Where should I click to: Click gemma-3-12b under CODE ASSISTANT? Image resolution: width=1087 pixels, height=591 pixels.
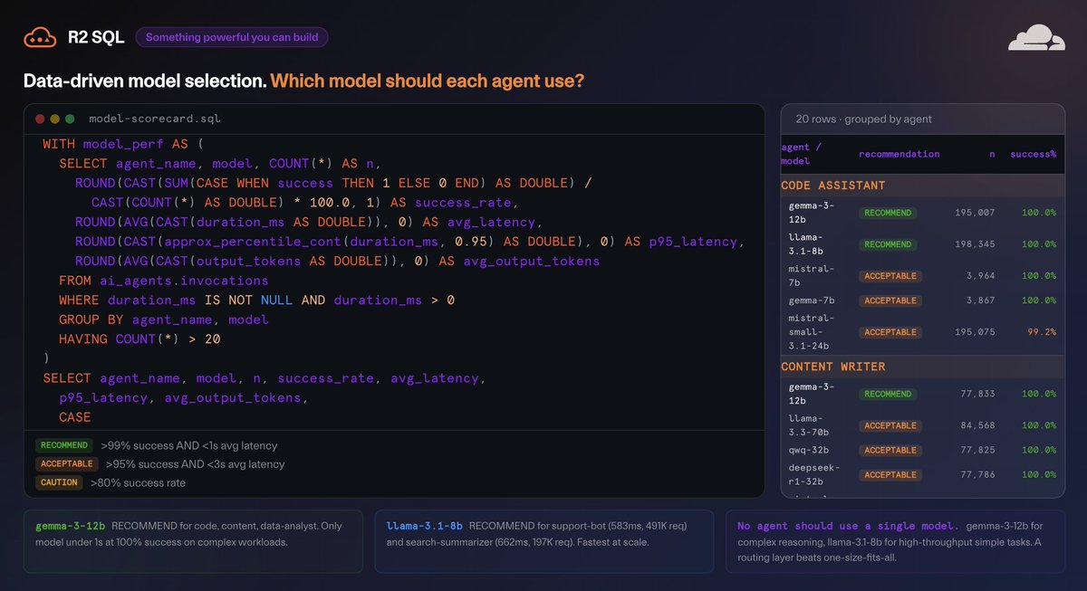click(x=810, y=212)
